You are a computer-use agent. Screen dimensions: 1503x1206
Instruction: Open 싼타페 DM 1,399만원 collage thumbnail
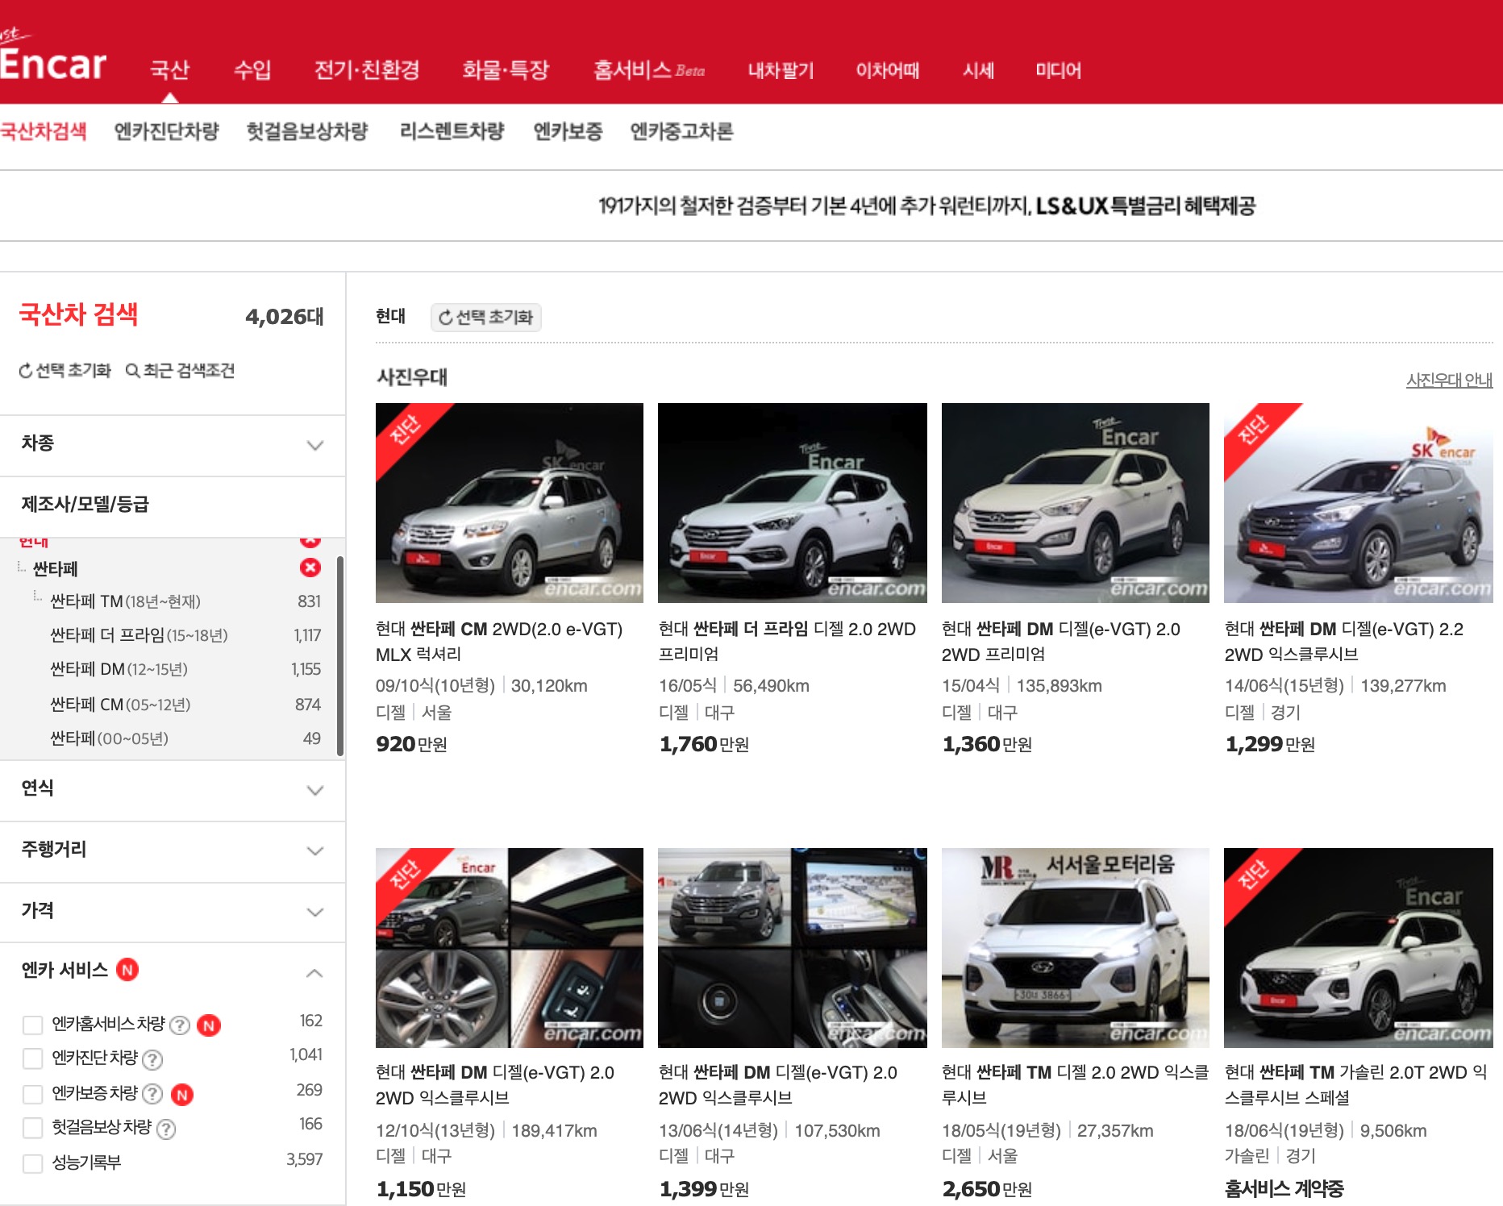point(793,948)
